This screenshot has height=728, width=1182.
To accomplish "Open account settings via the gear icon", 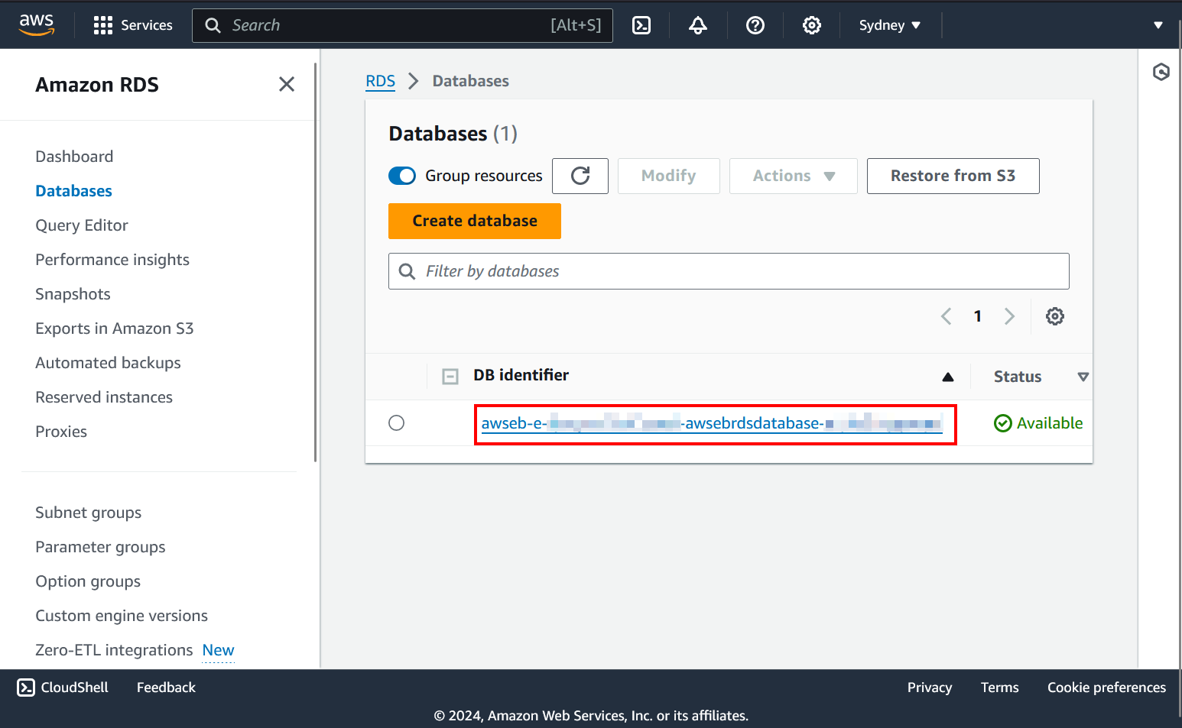I will tap(811, 24).
